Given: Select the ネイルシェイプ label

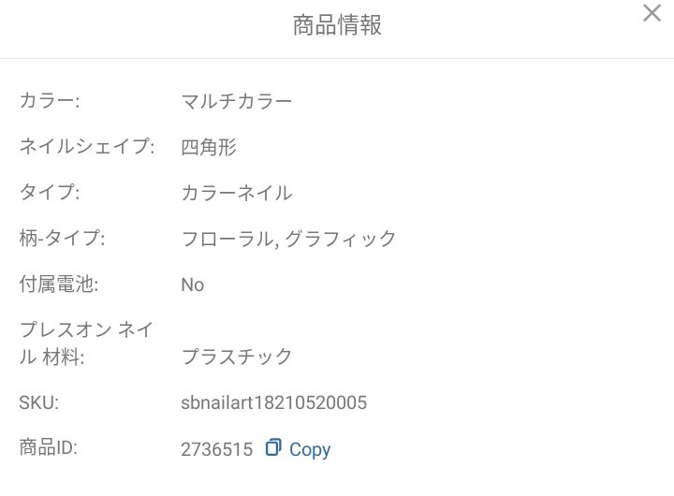Looking at the screenshot, I should [86, 147].
